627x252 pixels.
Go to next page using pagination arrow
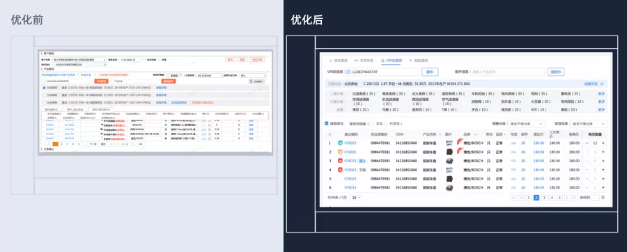click(x=567, y=198)
